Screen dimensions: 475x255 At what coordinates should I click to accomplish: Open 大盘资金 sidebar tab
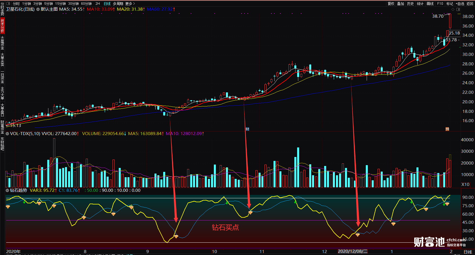tap(2, 43)
